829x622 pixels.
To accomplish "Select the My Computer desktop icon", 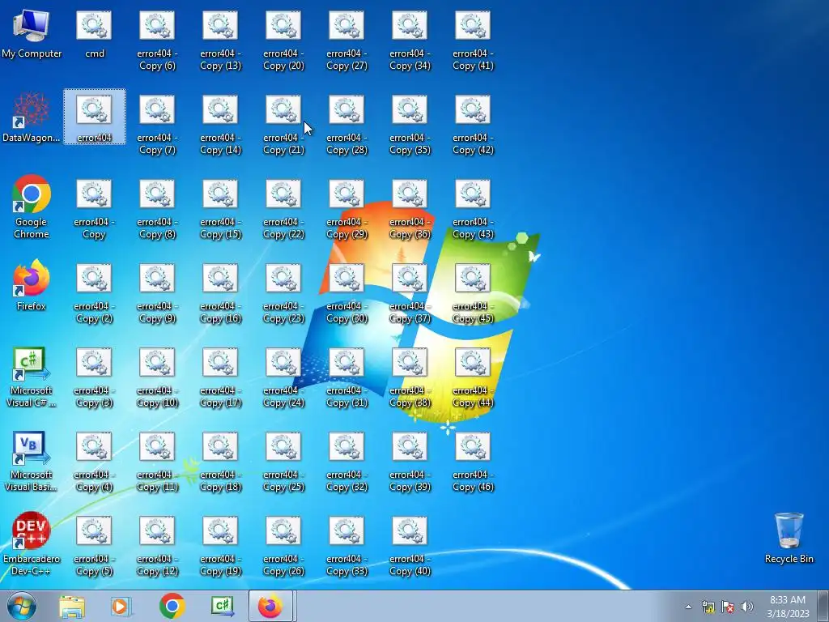I will tap(32, 34).
